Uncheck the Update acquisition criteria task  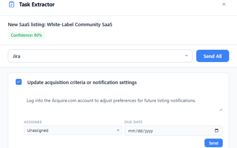click(x=19, y=82)
